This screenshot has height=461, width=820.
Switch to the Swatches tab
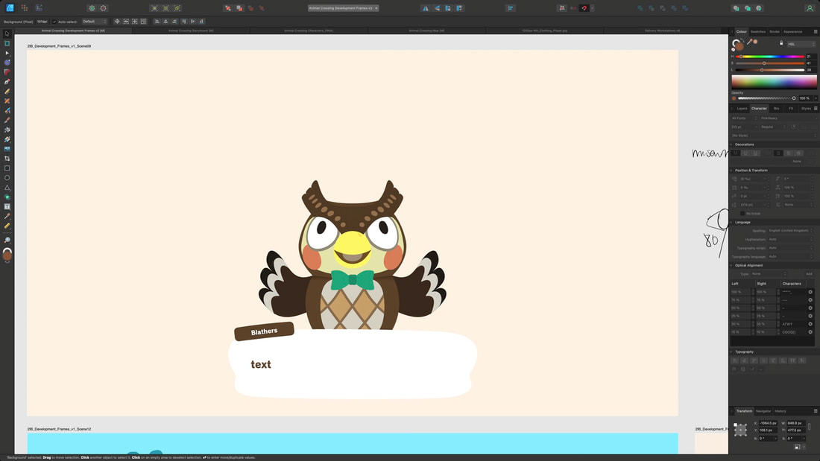[758, 32]
